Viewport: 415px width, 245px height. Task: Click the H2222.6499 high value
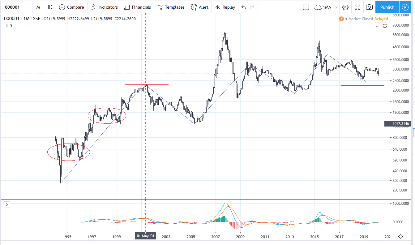78,19
